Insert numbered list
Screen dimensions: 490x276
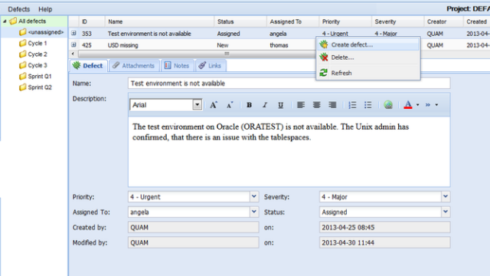[x=352, y=105]
